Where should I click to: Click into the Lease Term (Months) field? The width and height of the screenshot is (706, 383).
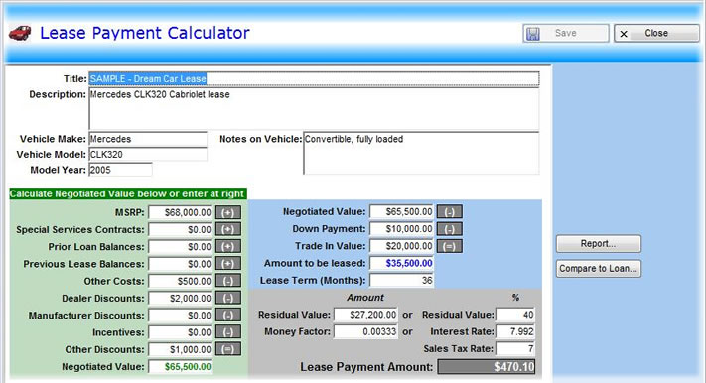(401, 281)
